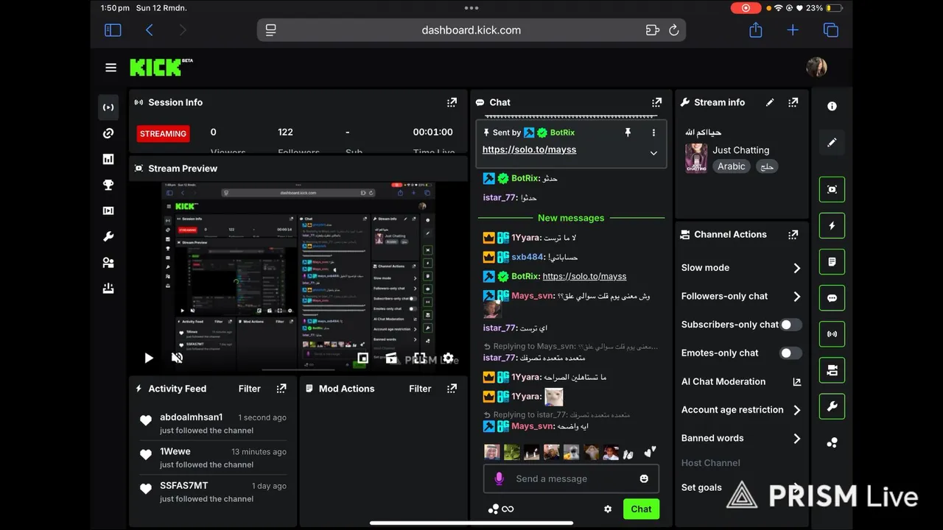Open the analytics bar-chart sidebar icon

pos(108,159)
